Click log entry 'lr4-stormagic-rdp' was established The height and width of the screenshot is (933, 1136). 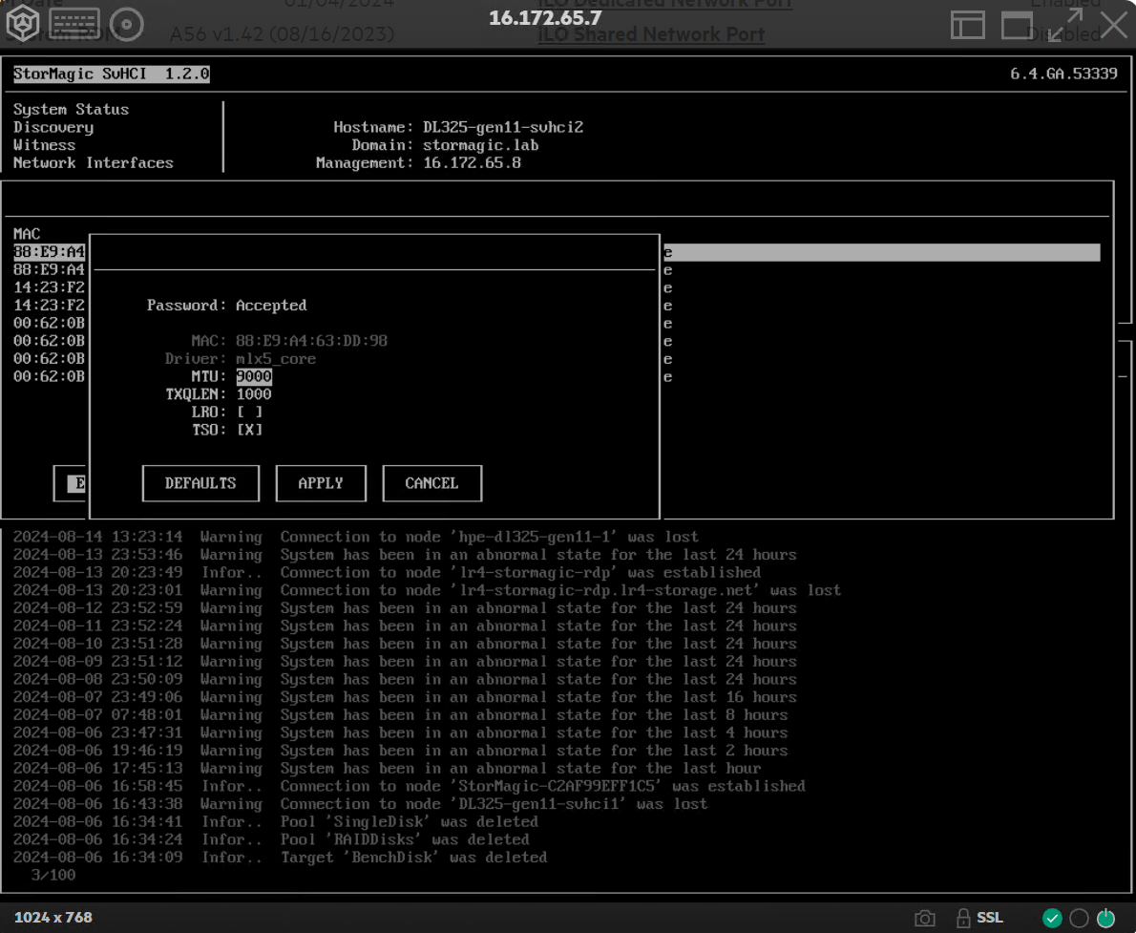387,573
